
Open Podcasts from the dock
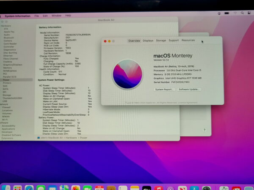171,188
